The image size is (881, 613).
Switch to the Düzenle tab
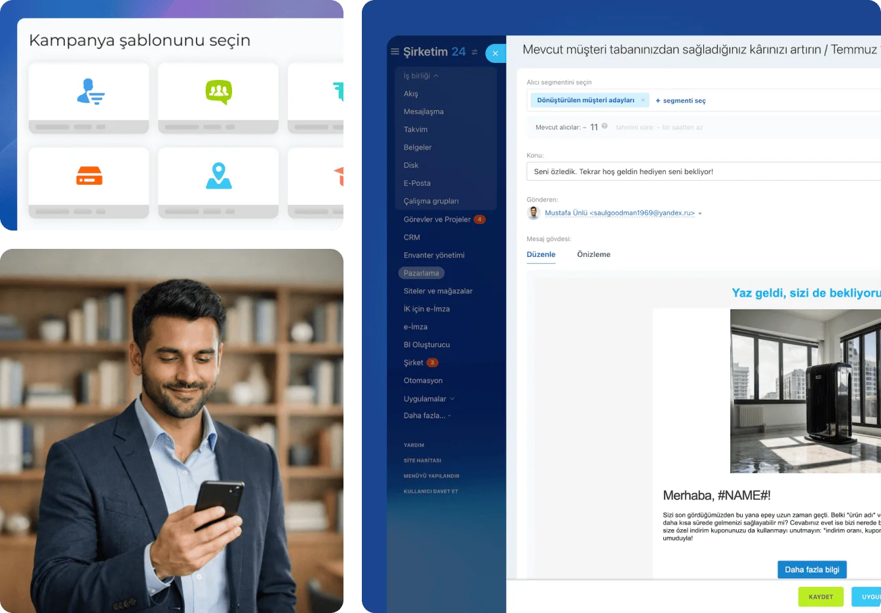pyautogui.click(x=541, y=255)
